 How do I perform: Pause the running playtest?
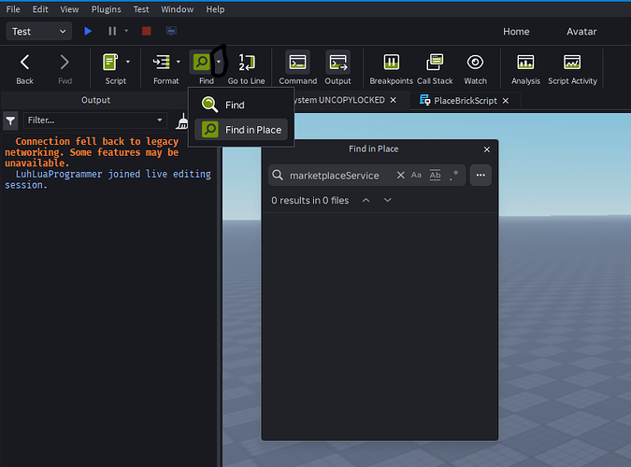click(112, 31)
